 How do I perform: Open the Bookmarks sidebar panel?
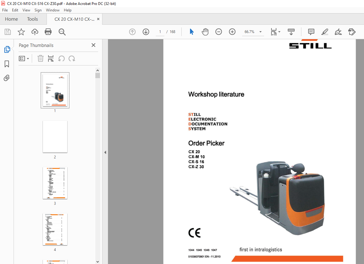point(7,64)
